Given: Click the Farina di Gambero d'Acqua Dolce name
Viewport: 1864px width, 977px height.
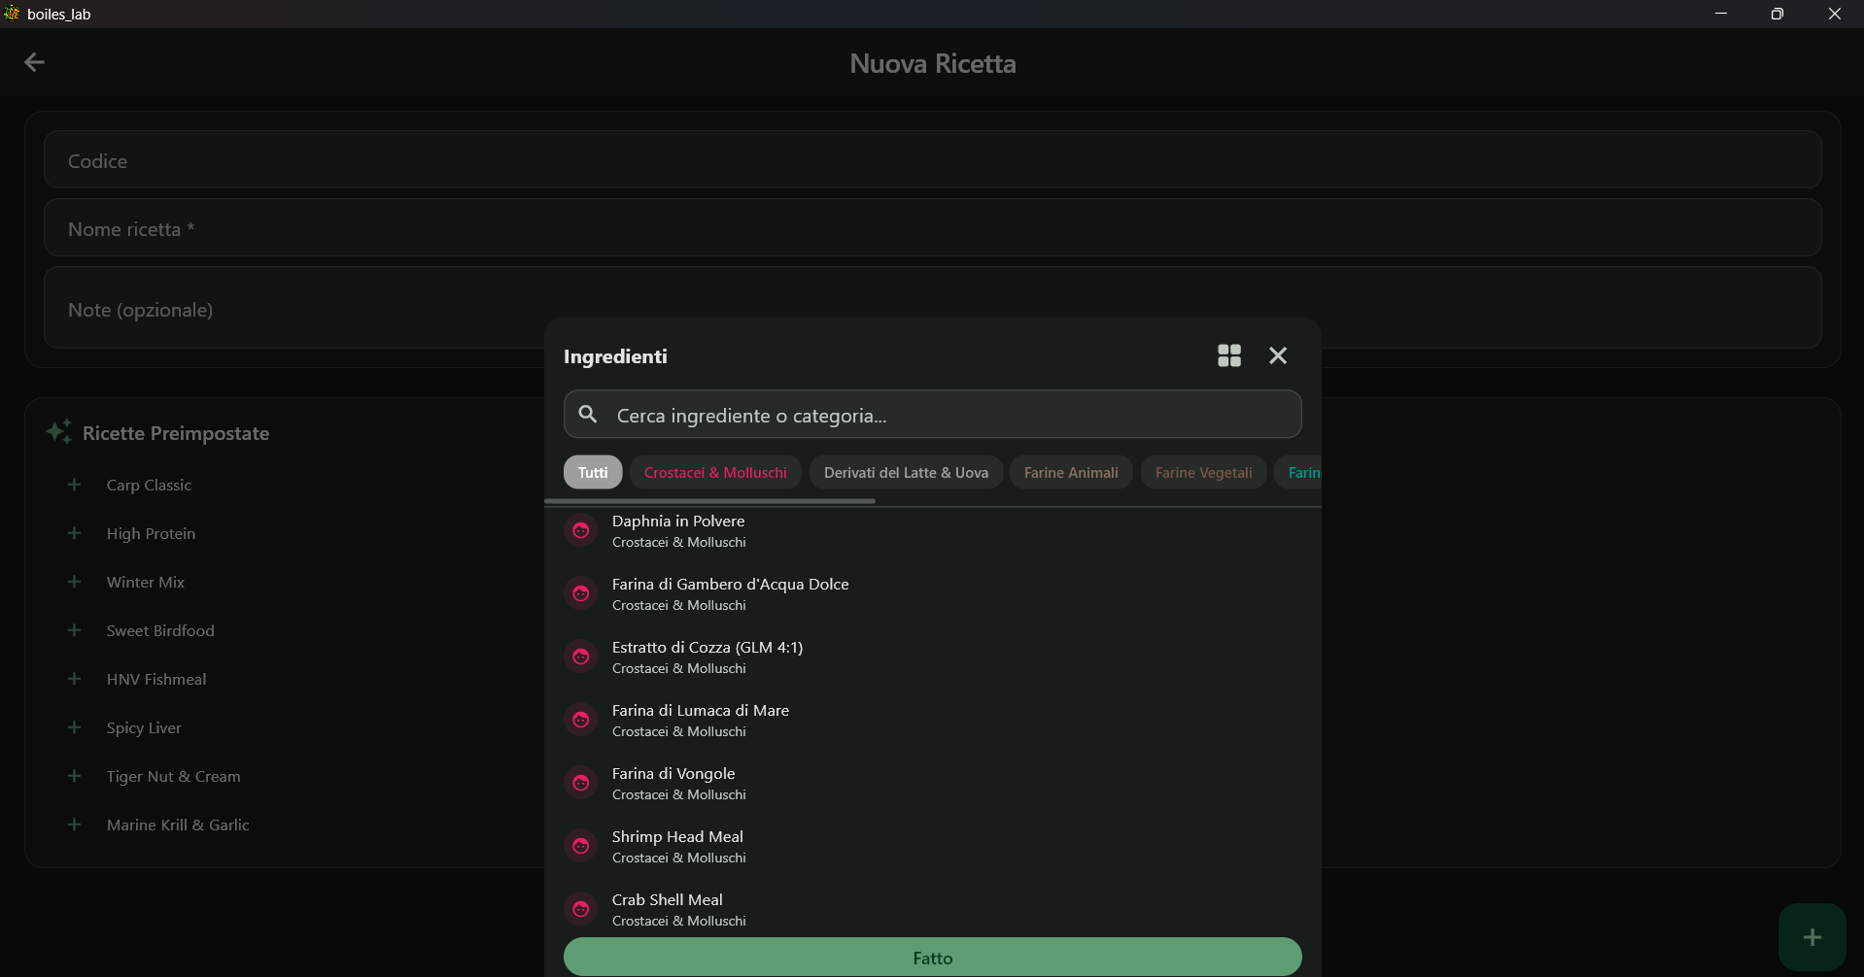Looking at the screenshot, I should (730, 584).
